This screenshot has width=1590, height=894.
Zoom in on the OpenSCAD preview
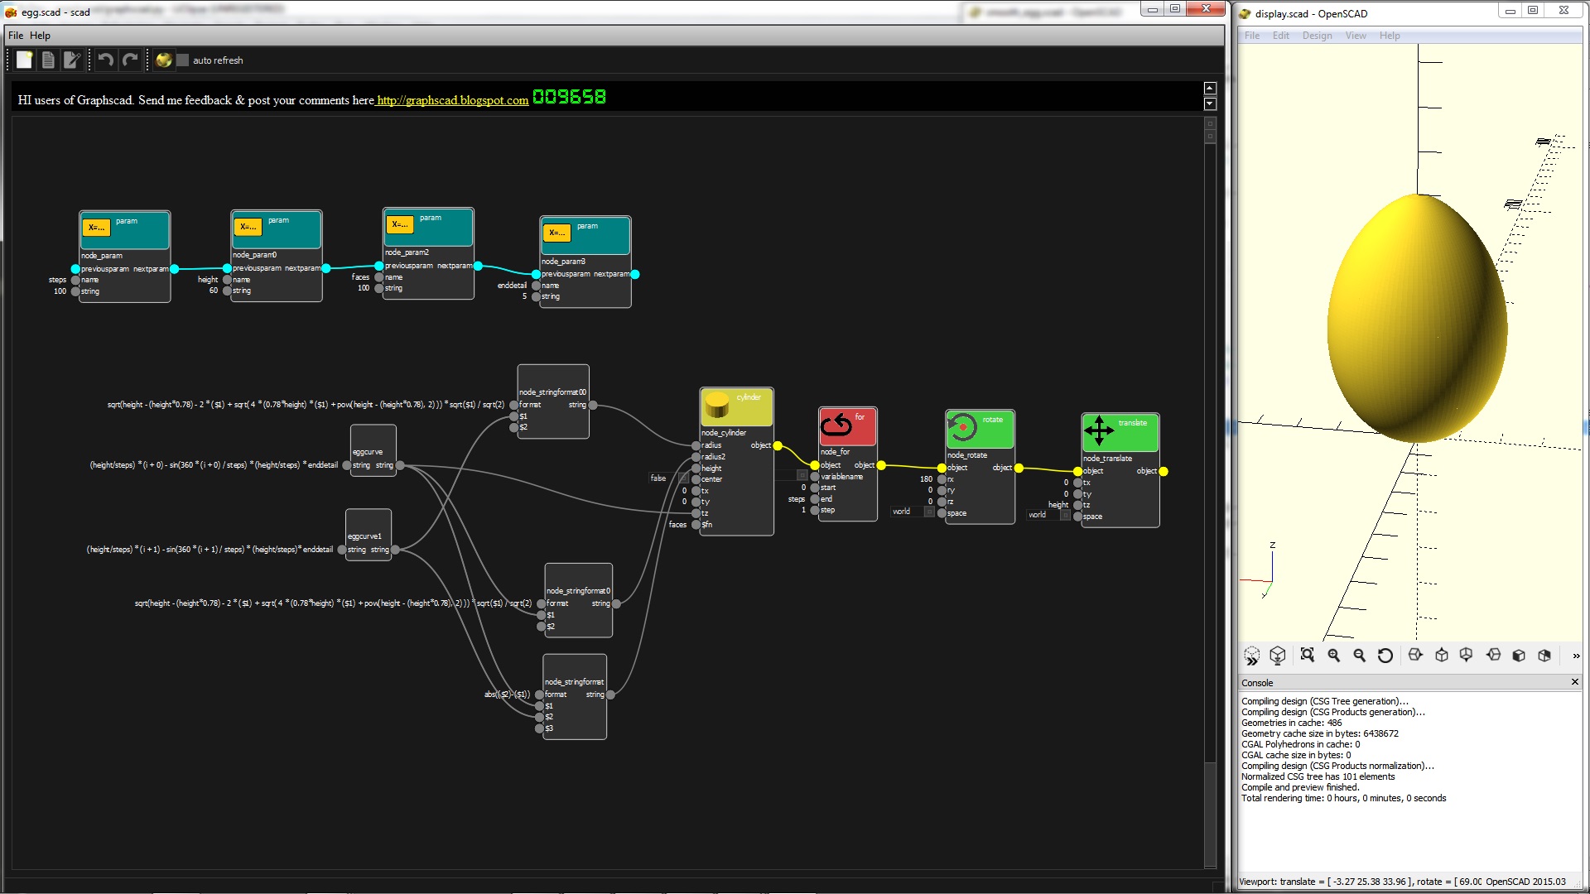(x=1333, y=655)
